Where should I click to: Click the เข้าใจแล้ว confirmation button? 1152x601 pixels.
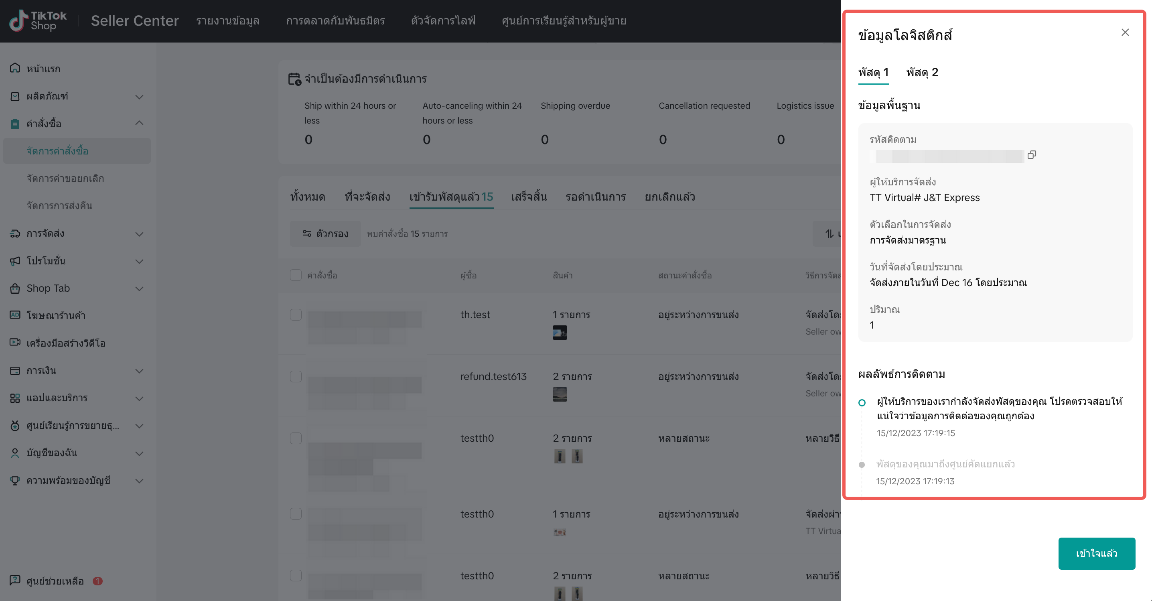[1096, 553]
